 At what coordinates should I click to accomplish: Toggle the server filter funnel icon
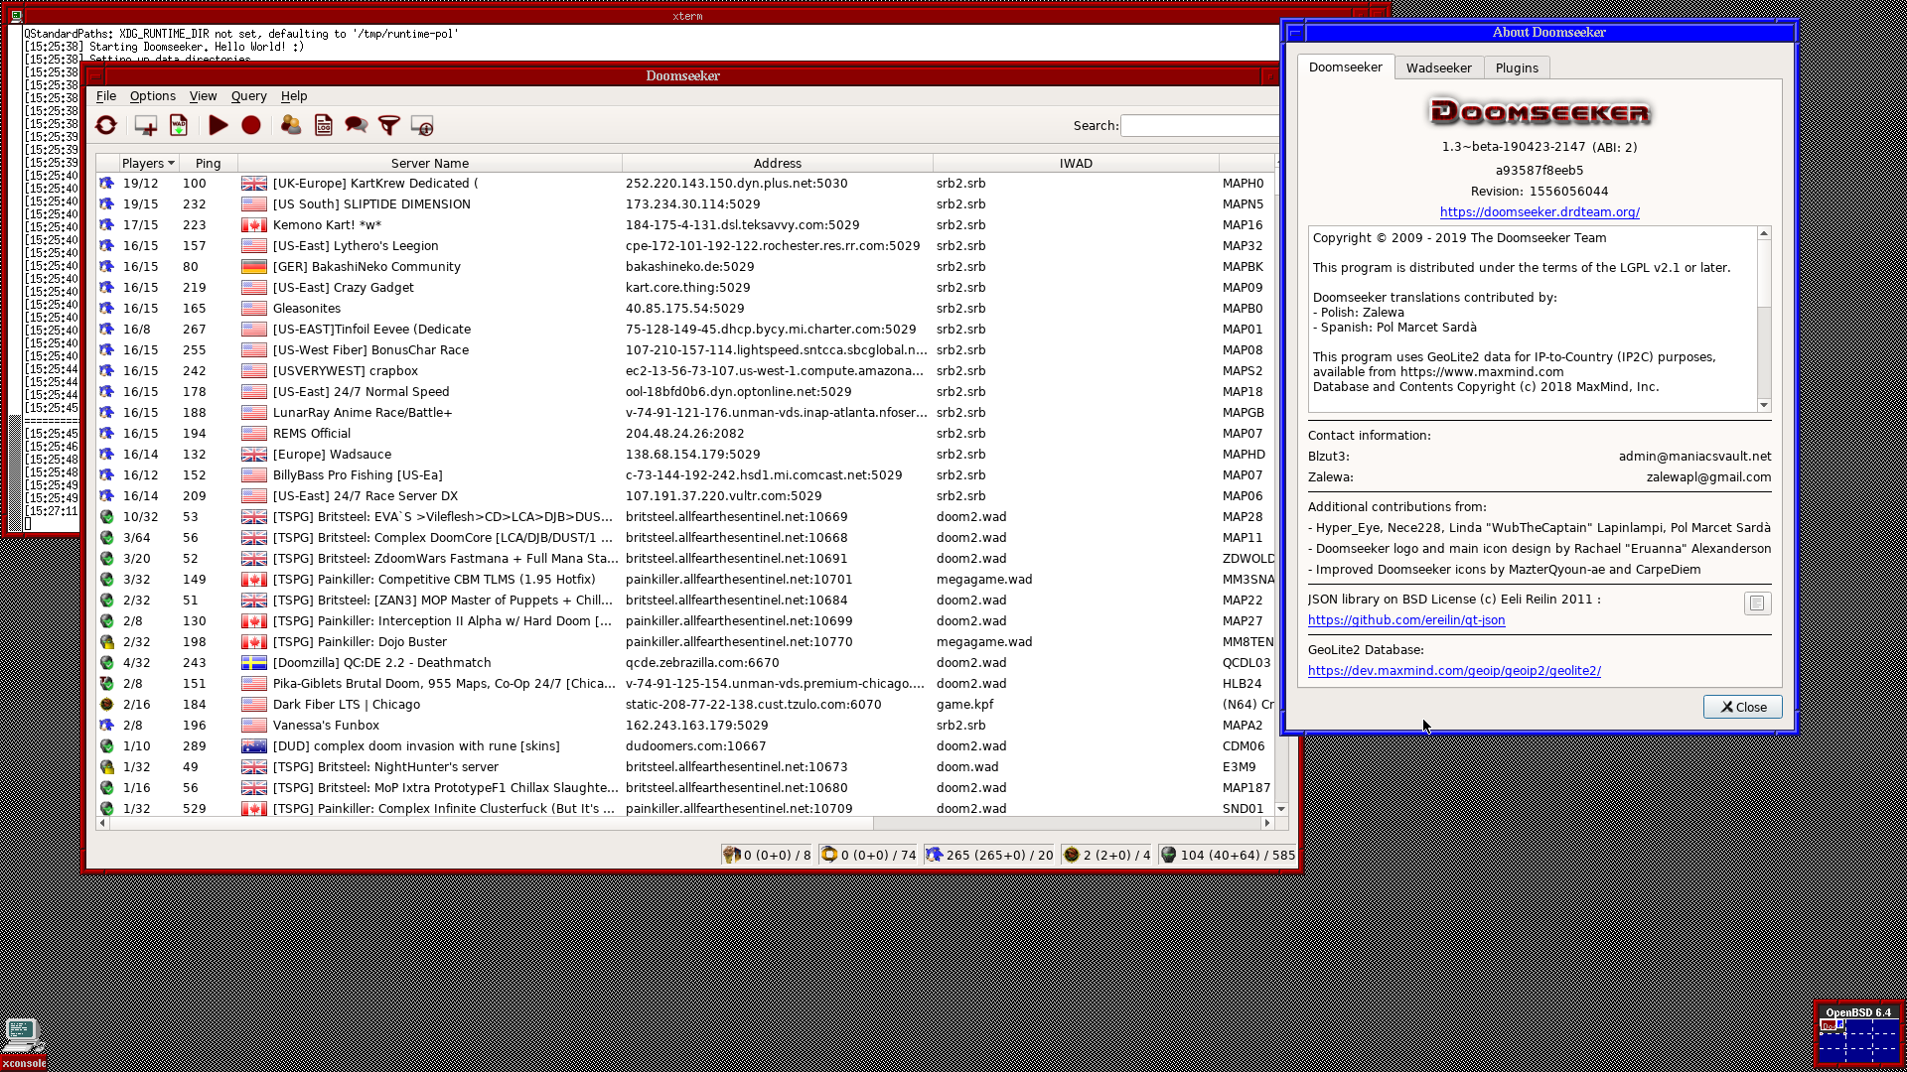click(389, 125)
